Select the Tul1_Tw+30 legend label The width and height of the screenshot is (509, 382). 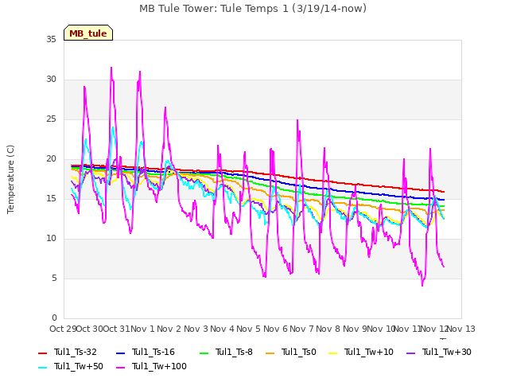pos(447,352)
